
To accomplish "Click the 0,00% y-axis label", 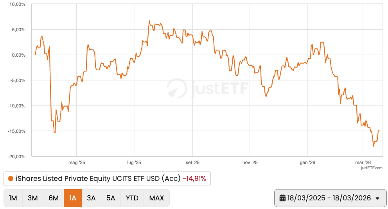I will pyautogui.click(x=17, y=55).
